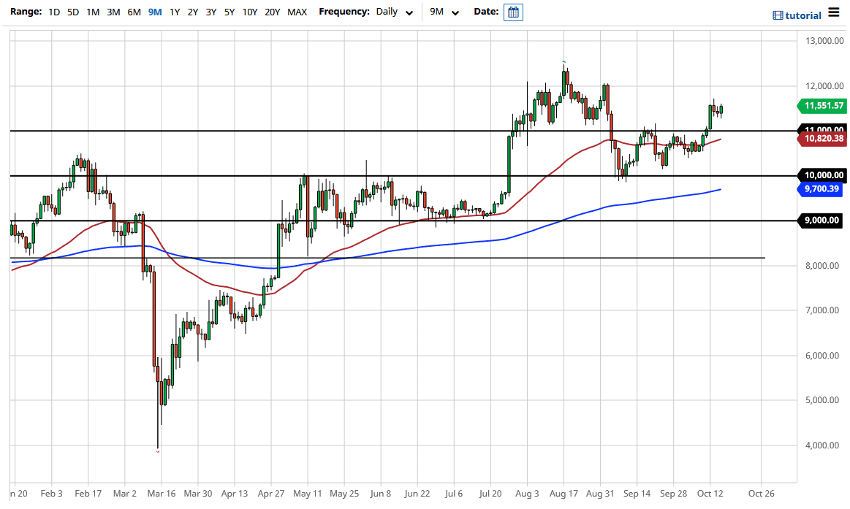The width and height of the screenshot is (850, 509).
Task: Expand the chevron beside Daily frequency
Action: coord(409,12)
